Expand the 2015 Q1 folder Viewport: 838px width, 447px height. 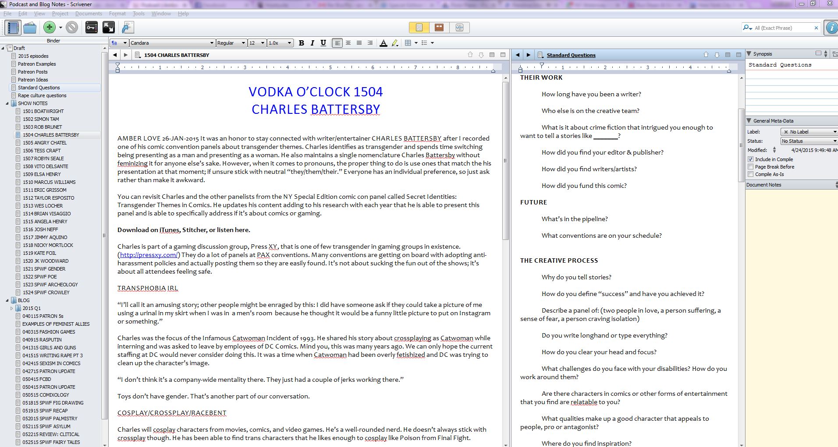point(12,309)
